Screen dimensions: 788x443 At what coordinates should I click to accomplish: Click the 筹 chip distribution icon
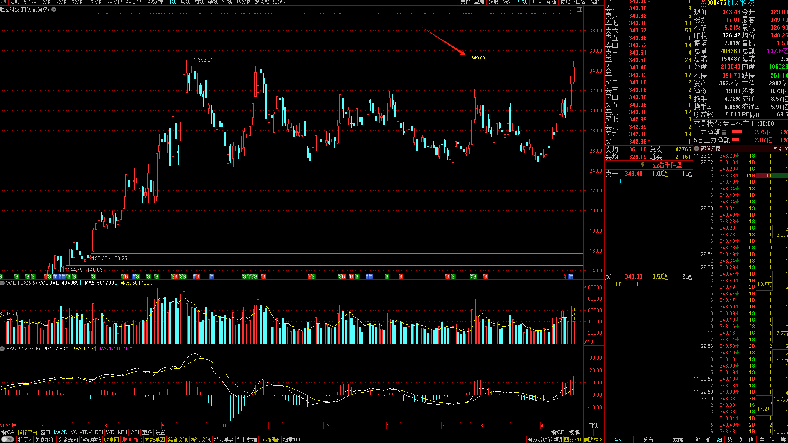click(x=783, y=440)
